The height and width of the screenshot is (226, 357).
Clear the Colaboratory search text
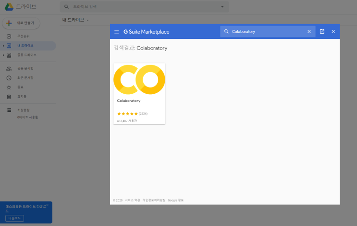(309, 32)
